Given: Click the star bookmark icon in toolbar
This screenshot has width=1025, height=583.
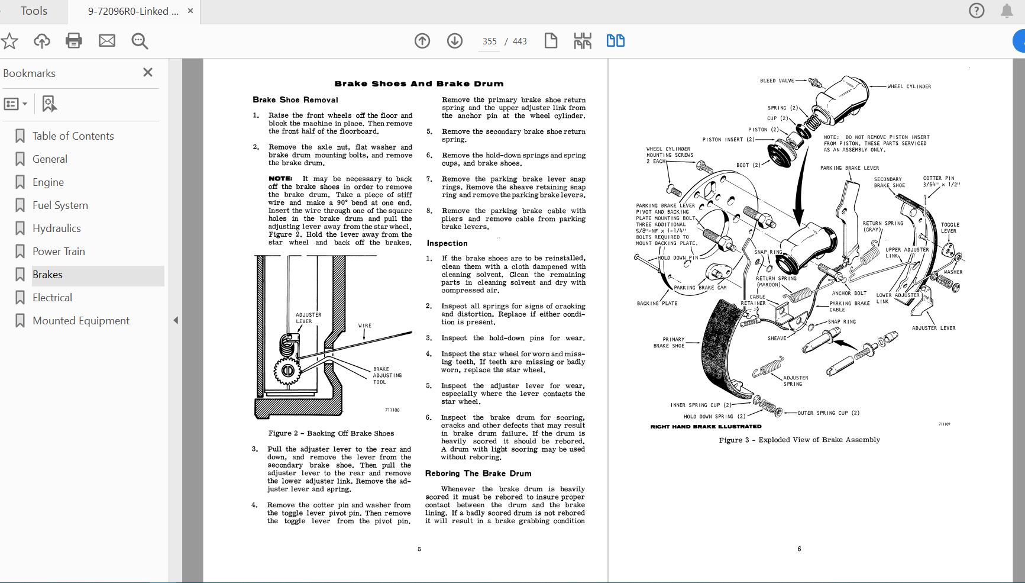Looking at the screenshot, I should coord(9,41).
